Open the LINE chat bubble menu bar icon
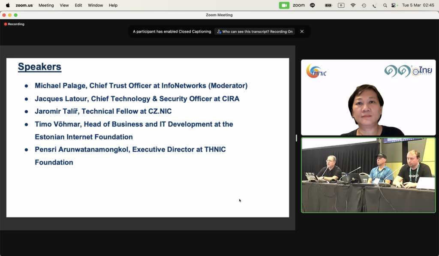This screenshot has width=439, height=256. [313, 5]
